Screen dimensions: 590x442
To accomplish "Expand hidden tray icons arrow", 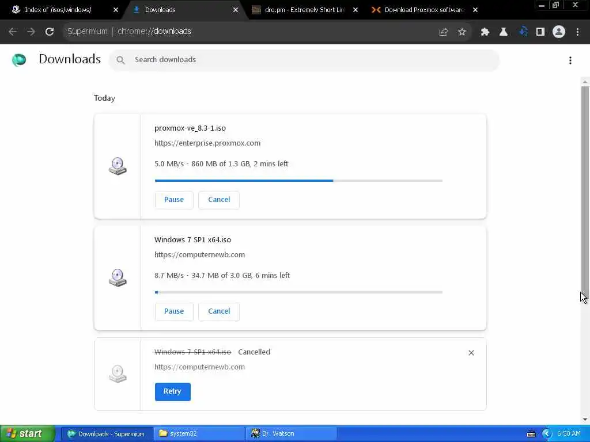I will tap(547, 434).
